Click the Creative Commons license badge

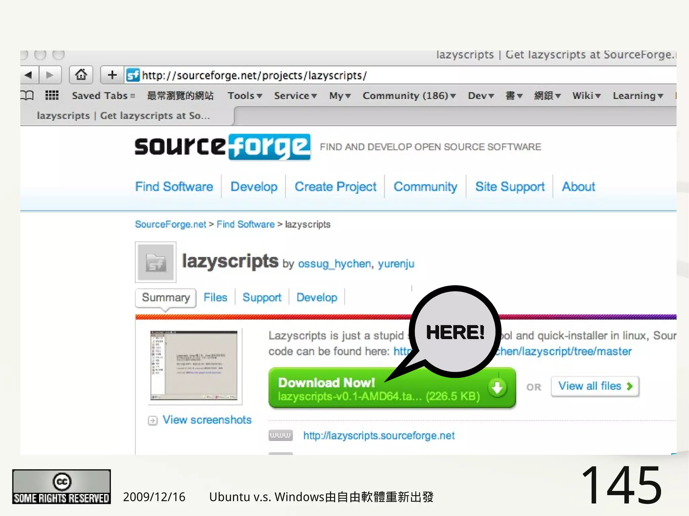[x=62, y=486]
